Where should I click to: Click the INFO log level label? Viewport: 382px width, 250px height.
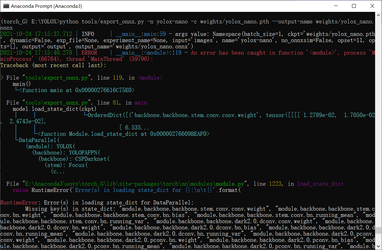tap(88, 34)
